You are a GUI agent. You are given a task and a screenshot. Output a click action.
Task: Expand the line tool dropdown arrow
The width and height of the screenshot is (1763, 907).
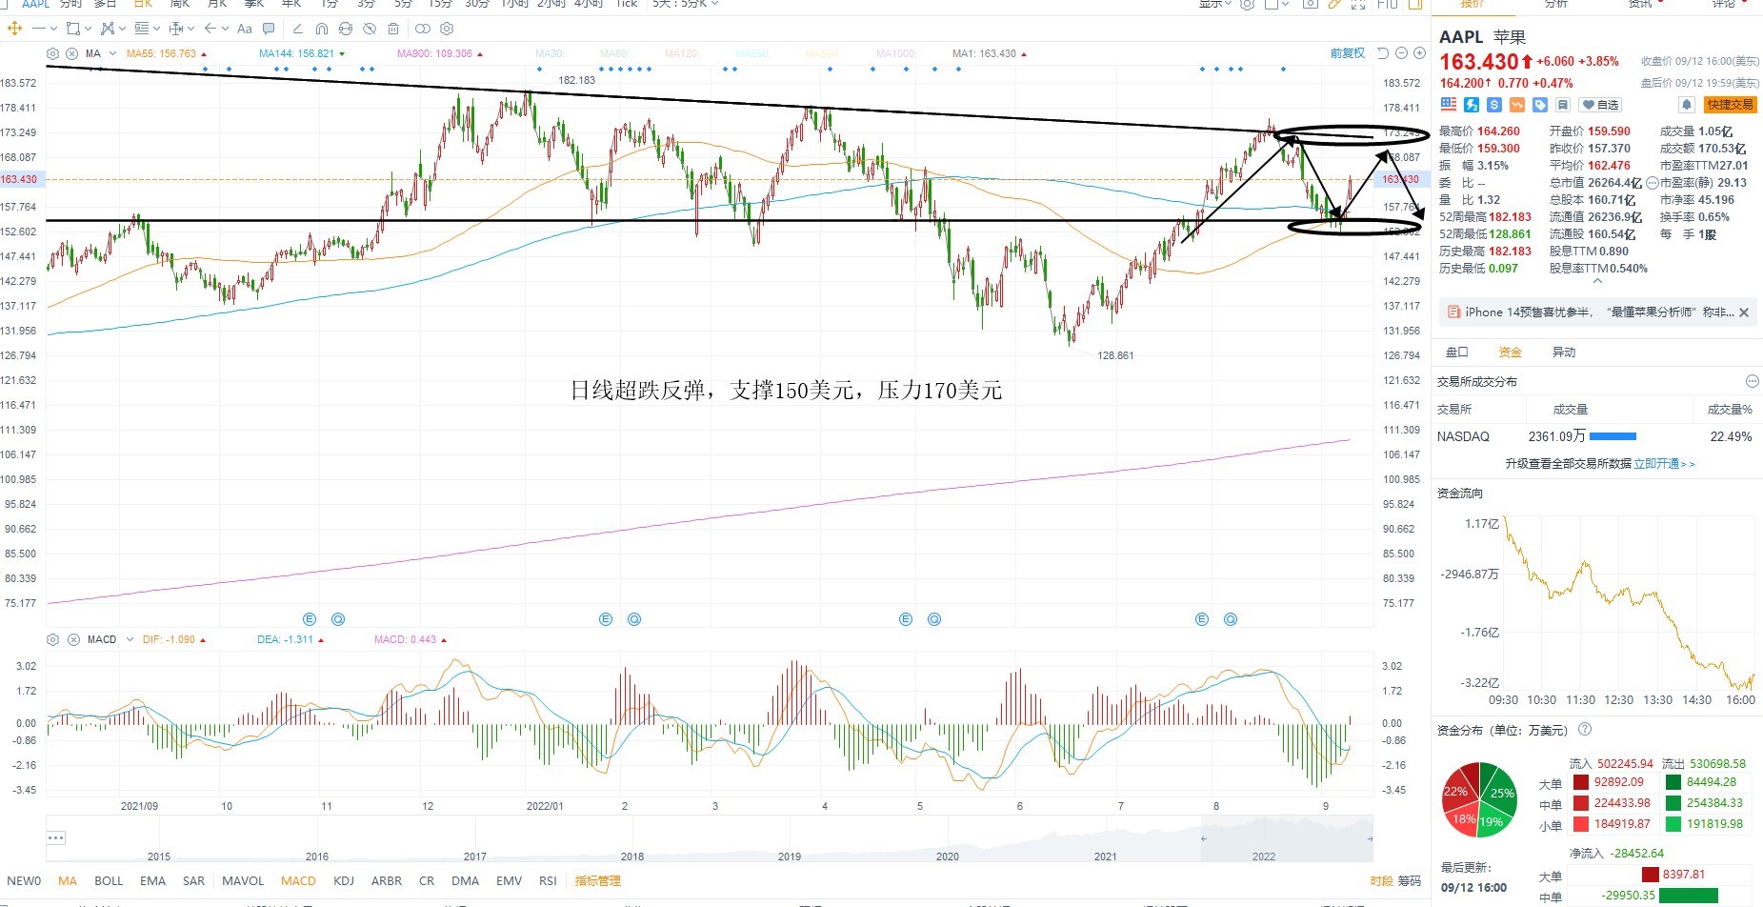click(x=53, y=29)
